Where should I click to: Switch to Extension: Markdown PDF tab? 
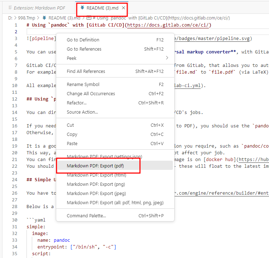tap(37, 8)
